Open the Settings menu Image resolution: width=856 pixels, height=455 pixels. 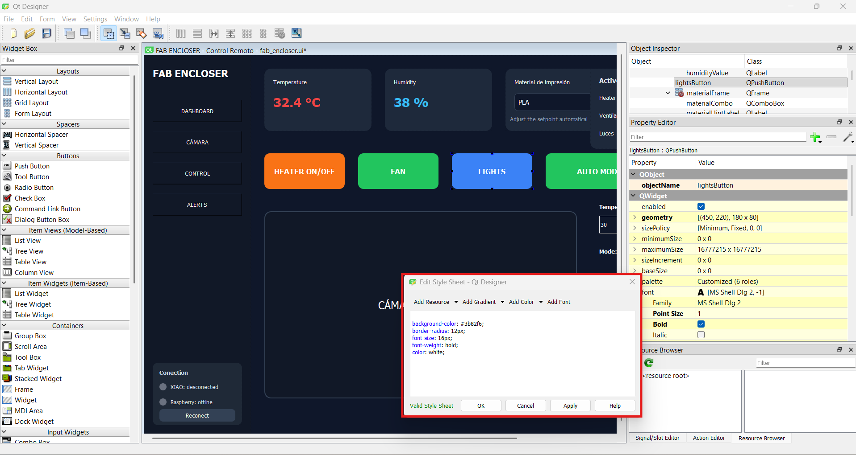[x=95, y=19]
